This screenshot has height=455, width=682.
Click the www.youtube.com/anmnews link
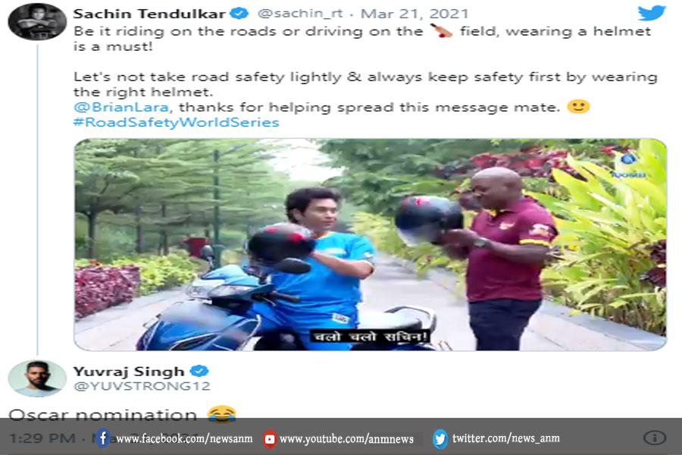tap(346, 439)
